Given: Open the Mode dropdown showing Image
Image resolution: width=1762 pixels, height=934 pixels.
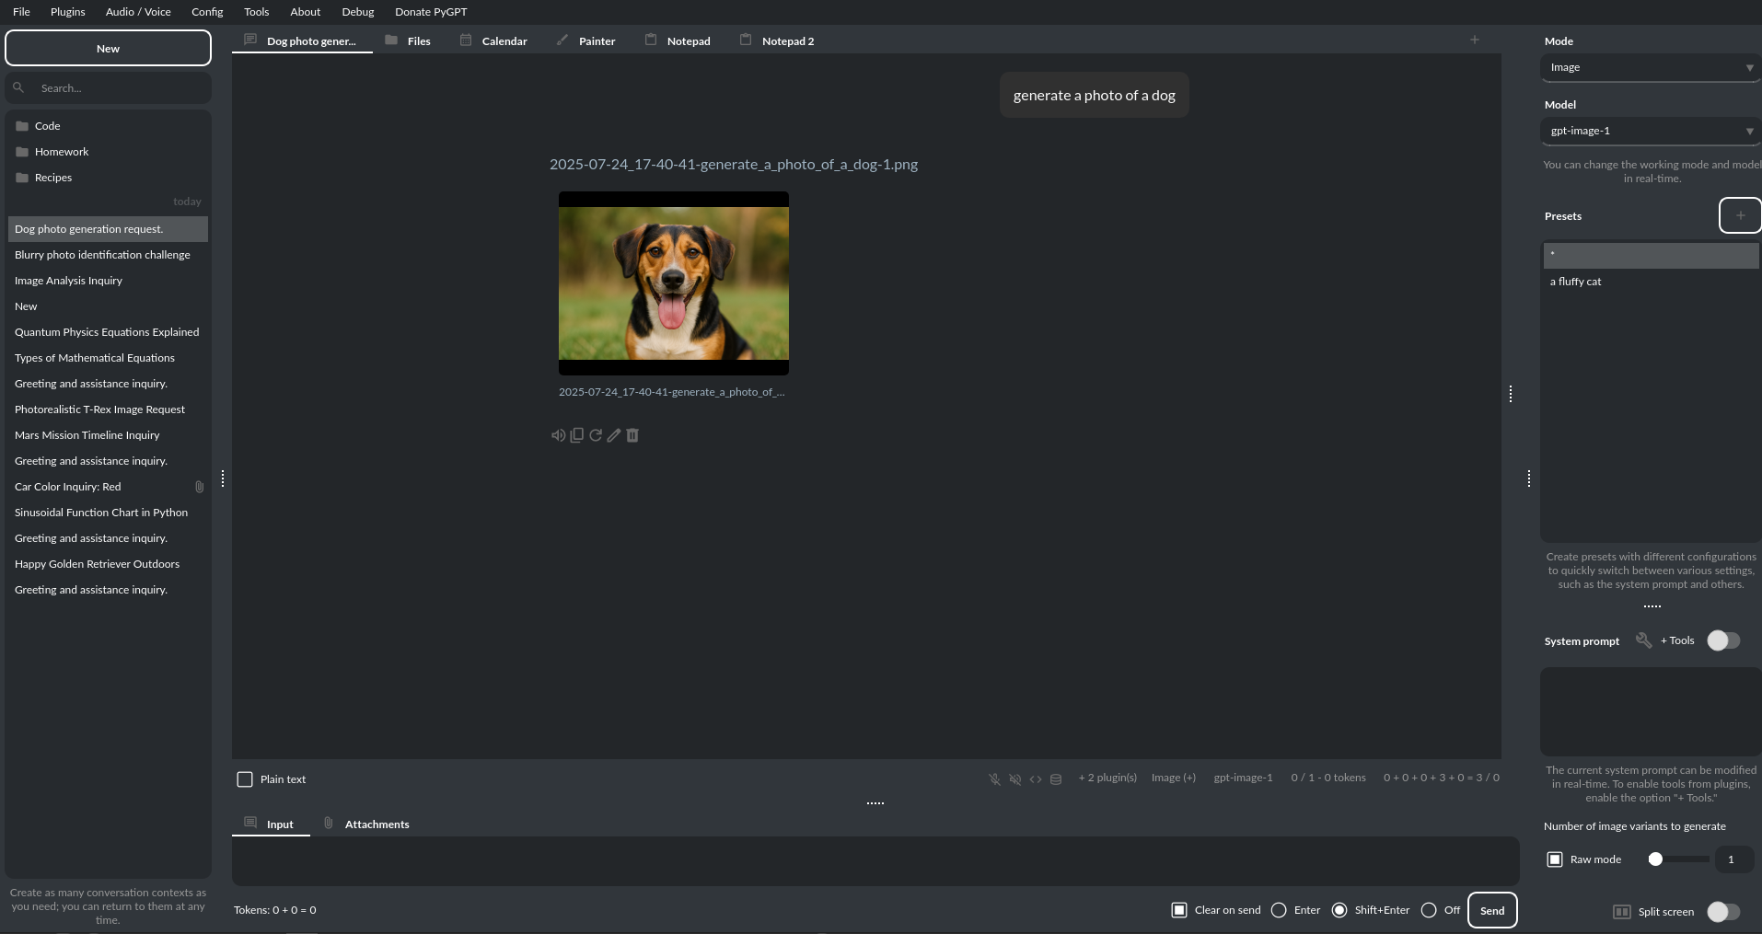Looking at the screenshot, I should pos(1650,67).
